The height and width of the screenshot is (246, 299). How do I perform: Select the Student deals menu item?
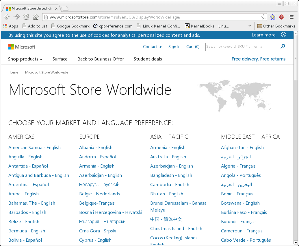[x=148, y=59]
